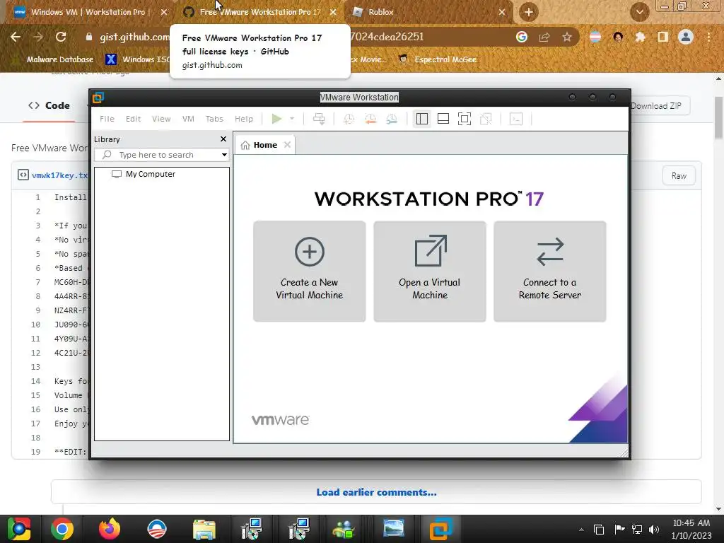Viewport: 724px width, 543px height.
Task: Go back in the Chrome browser
Action: click(16, 37)
